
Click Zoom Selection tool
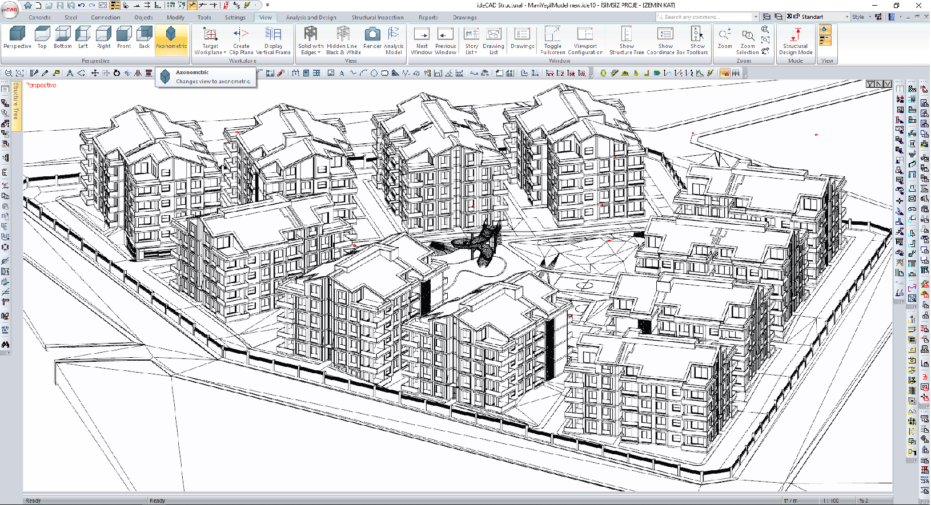748,41
